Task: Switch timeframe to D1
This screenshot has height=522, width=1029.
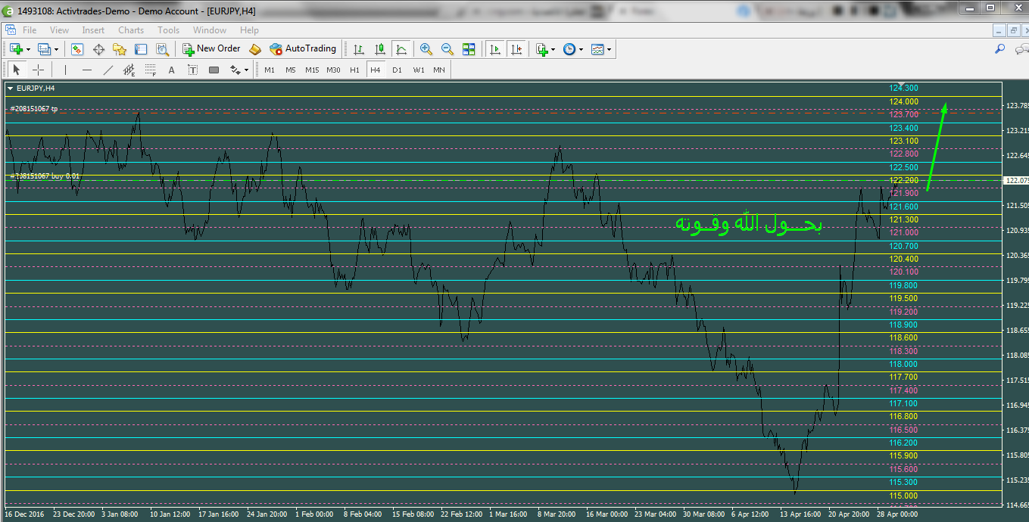Action: click(x=397, y=70)
